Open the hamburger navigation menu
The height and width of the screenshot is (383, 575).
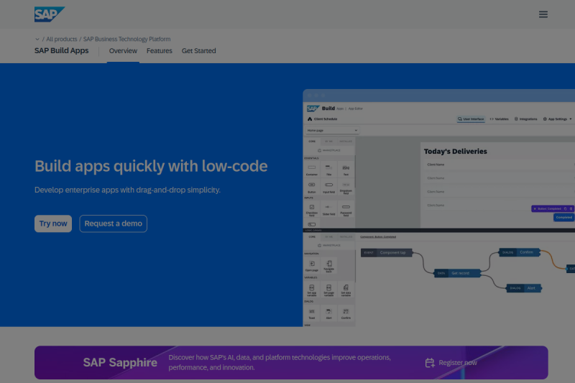coord(543,14)
